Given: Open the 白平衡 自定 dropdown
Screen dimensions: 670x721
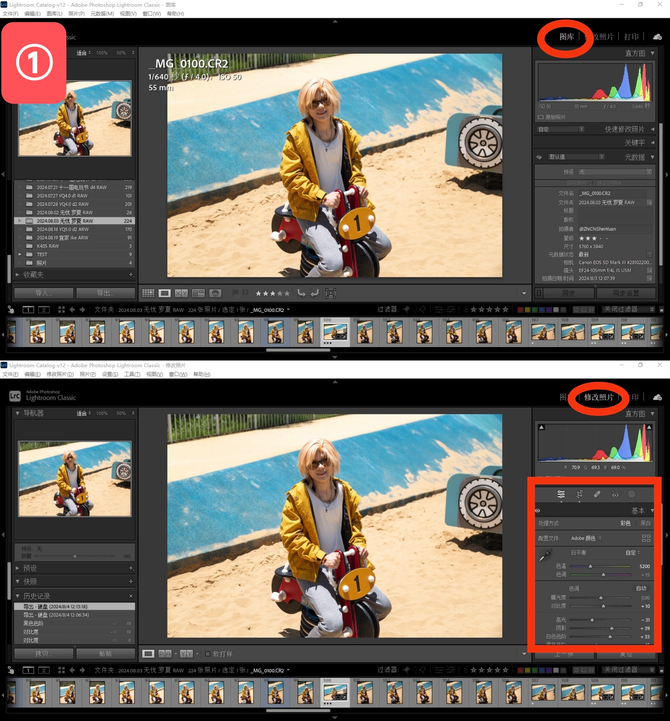Looking at the screenshot, I should (x=633, y=553).
